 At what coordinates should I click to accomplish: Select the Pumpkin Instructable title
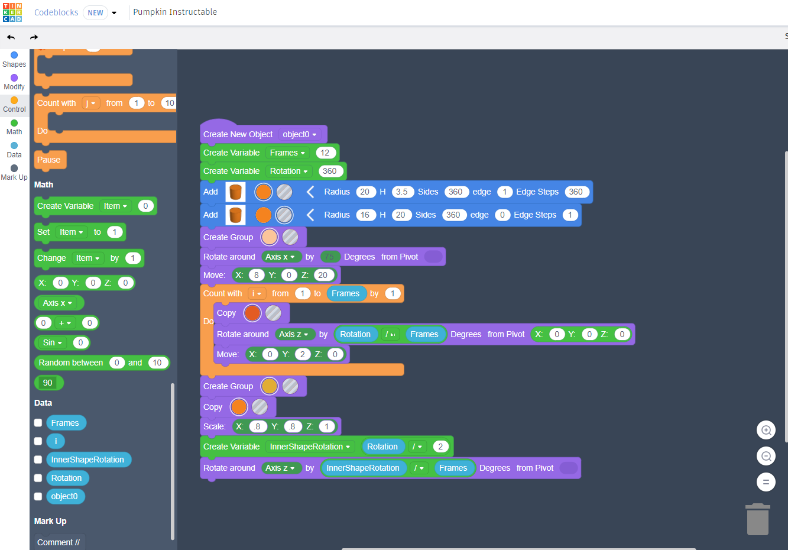click(x=175, y=12)
